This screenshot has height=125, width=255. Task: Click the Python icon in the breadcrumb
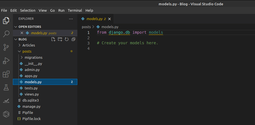(x=98, y=27)
